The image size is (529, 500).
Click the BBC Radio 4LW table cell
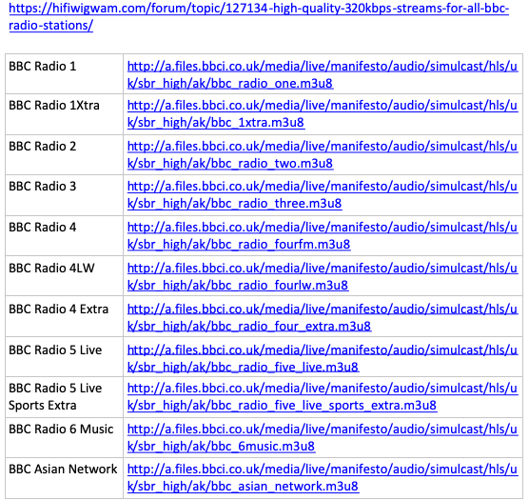[x=64, y=276]
